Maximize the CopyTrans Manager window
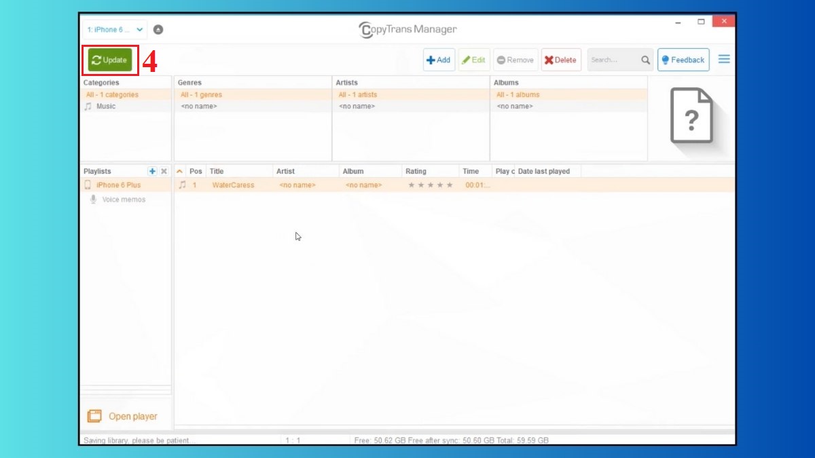The width and height of the screenshot is (815, 458). coord(701,22)
